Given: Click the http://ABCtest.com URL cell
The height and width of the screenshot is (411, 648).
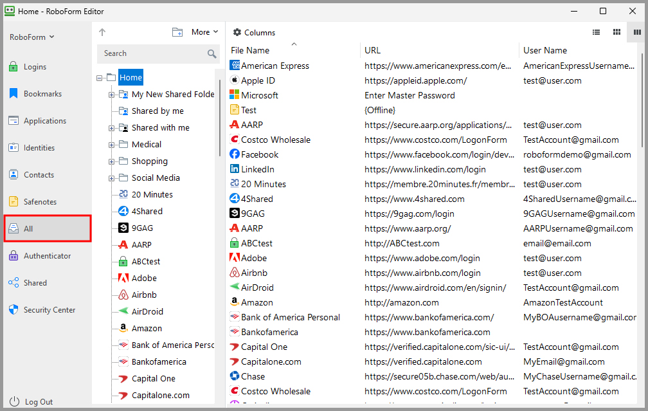Looking at the screenshot, I should [x=402, y=243].
